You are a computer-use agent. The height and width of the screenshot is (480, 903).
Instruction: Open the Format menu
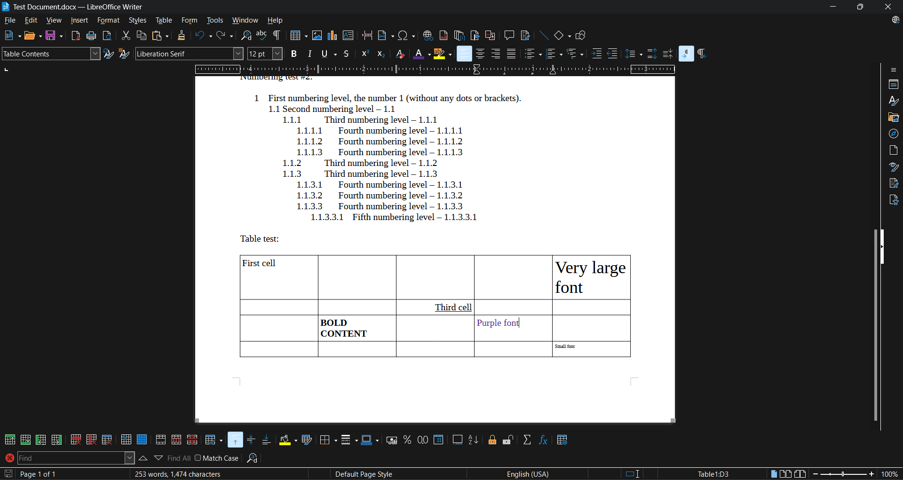click(x=108, y=21)
